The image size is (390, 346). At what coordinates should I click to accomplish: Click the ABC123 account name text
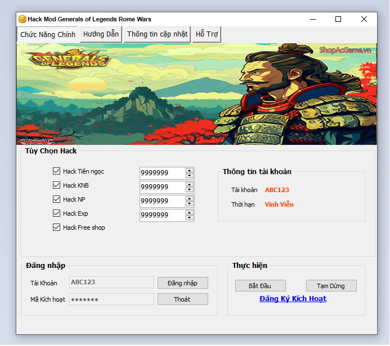[x=277, y=190]
